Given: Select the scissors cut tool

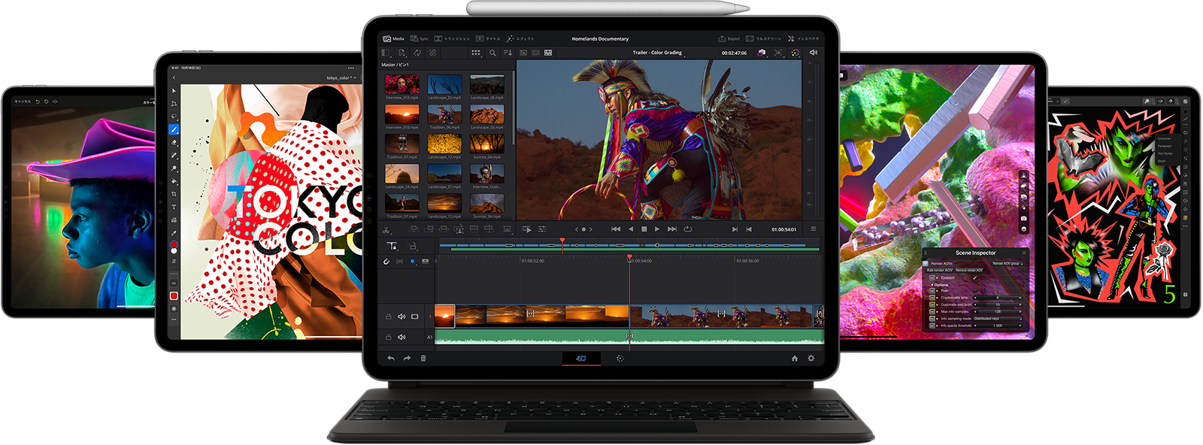Looking at the screenshot, I should [x=386, y=230].
